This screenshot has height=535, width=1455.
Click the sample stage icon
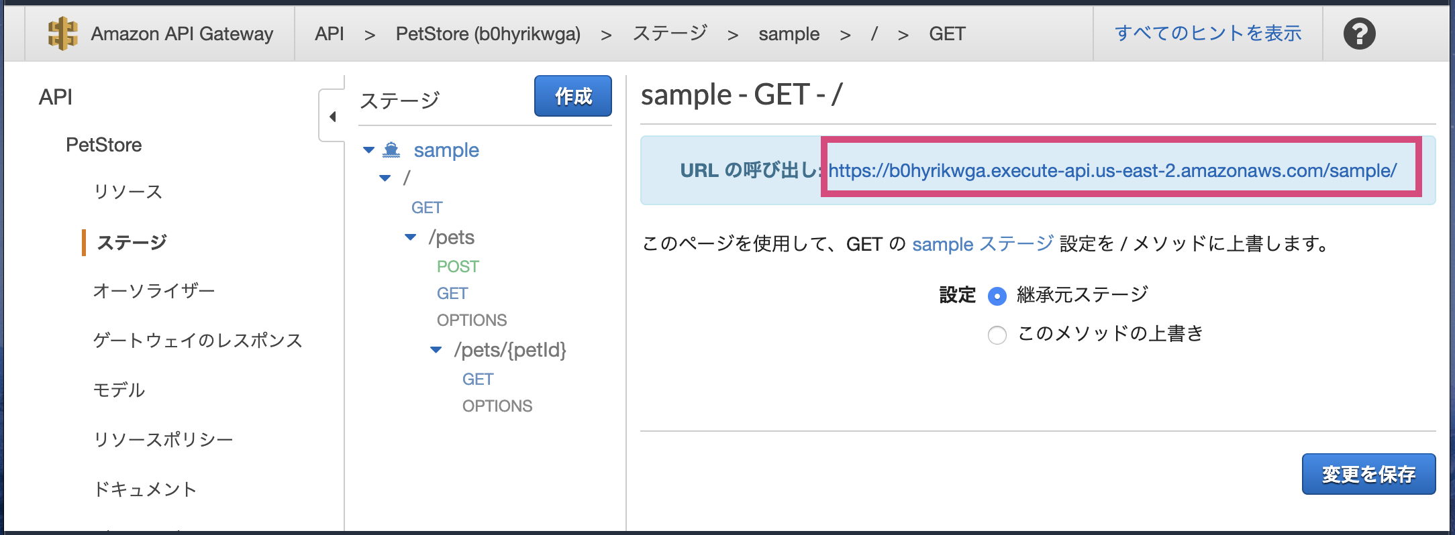391,150
